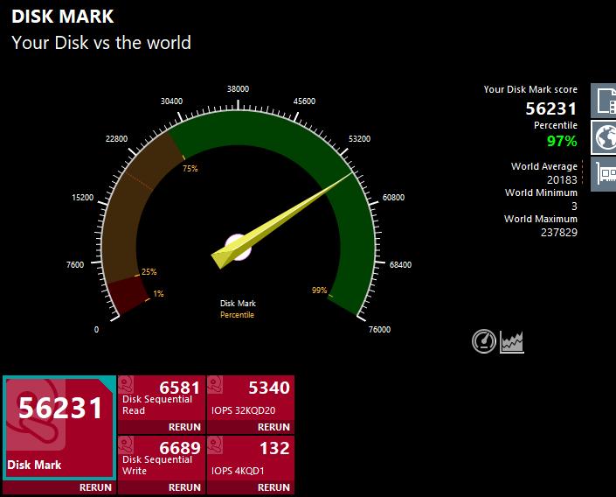Click the document baseline icon at top right
The width and height of the screenshot is (616, 497).
[604, 101]
